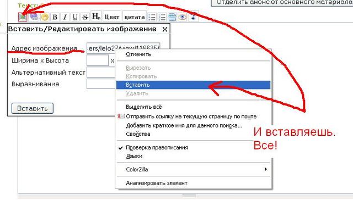Viewport: 353px width, 200px height.
Task: Open Свойства from context menu
Action: (x=194, y=134)
